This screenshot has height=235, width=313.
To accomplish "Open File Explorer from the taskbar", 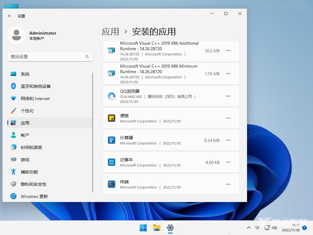I will 156,228.
